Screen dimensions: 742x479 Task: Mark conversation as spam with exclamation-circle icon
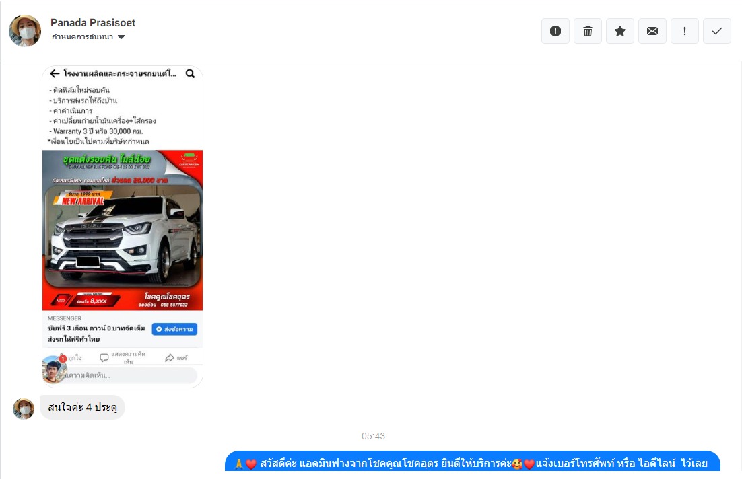555,31
